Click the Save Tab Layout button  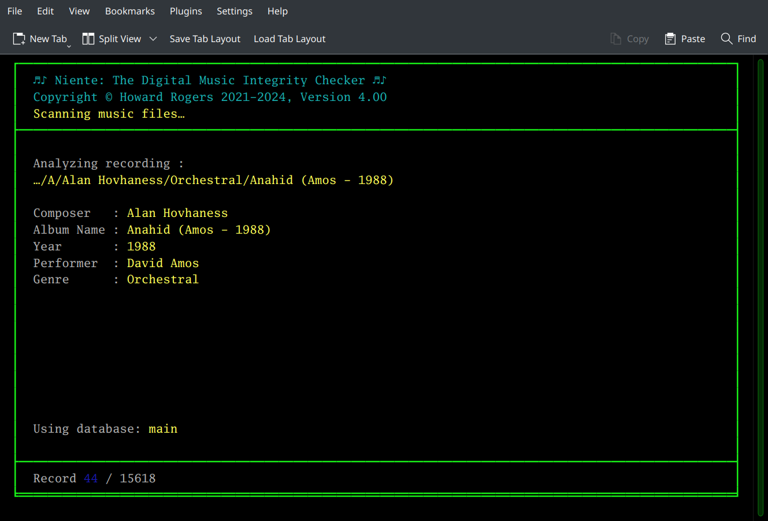[205, 39]
